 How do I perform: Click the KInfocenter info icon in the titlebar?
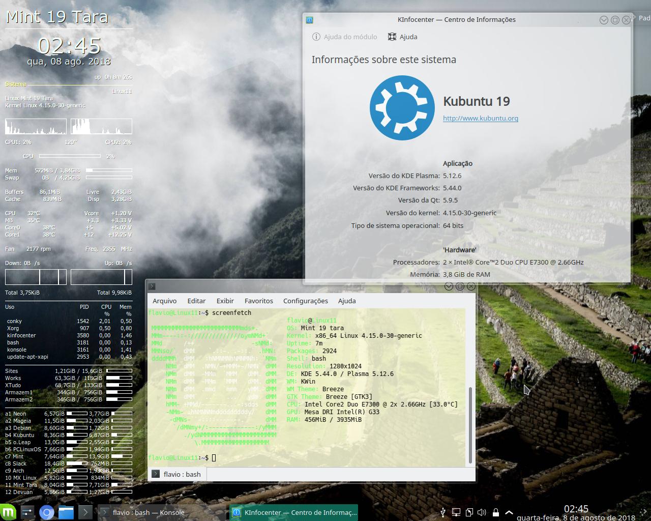[309, 20]
